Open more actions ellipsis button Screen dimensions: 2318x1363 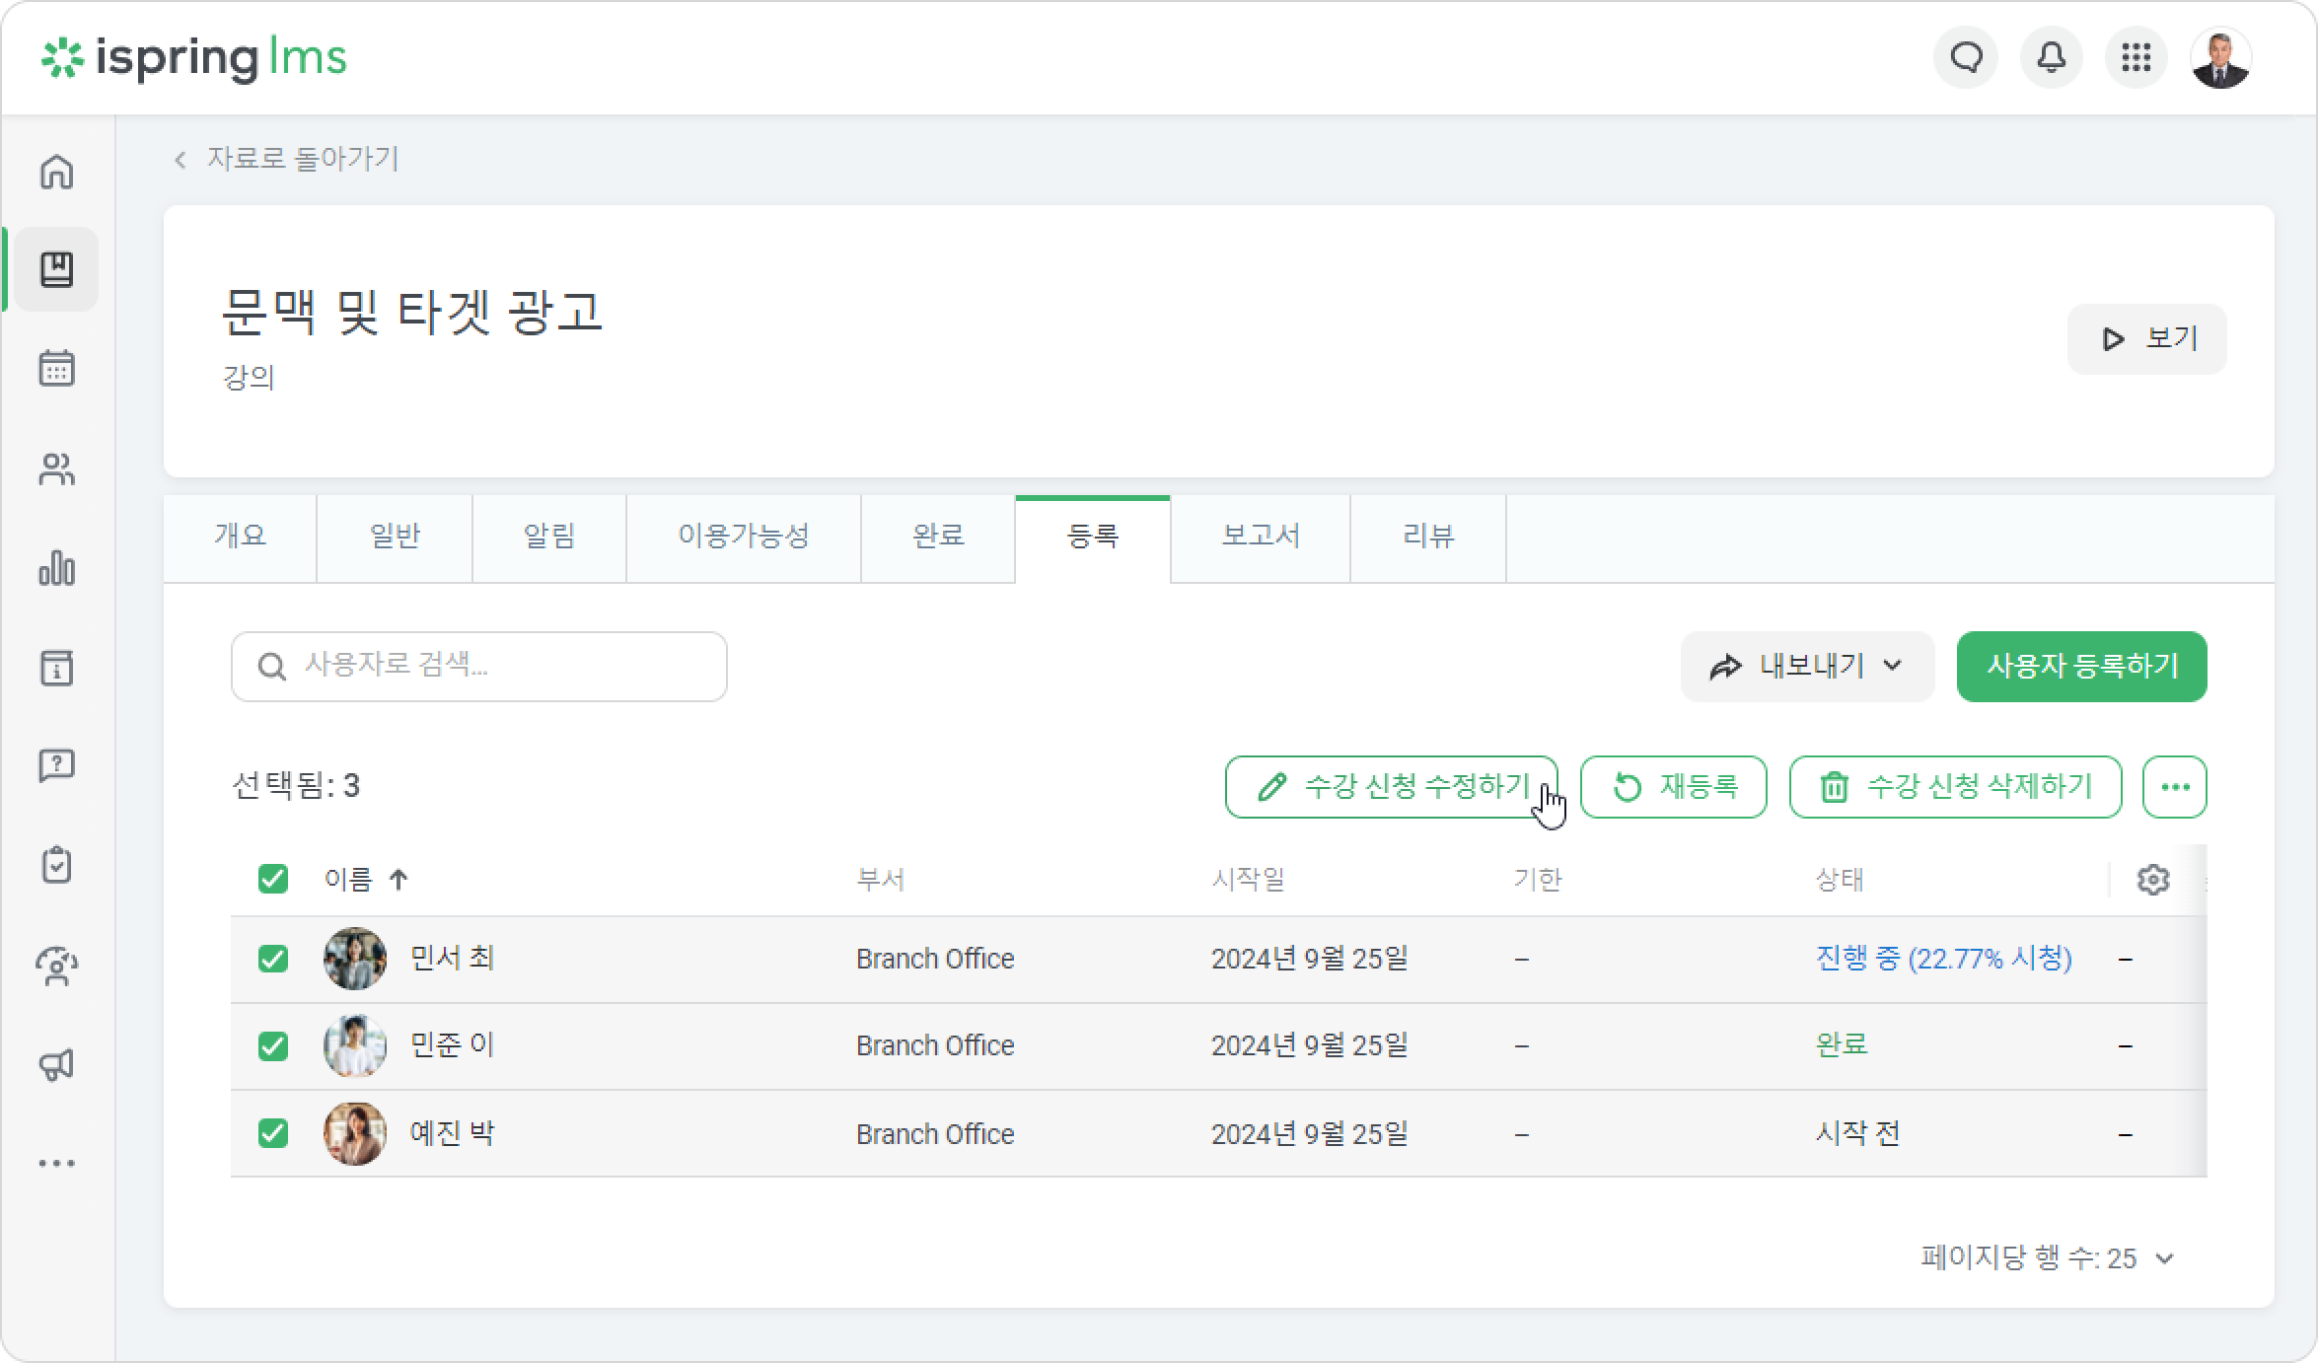click(2175, 787)
